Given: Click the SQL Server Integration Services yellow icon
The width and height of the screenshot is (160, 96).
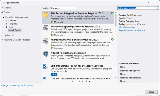Looking at the screenshot, I should click(x=46, y=15).
